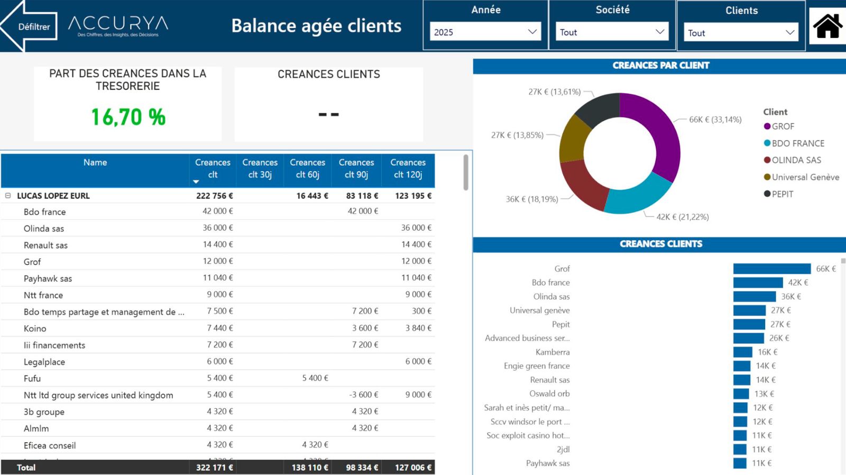Select the Olinda sas table row
This screenshot has height=475, width=846.
[218, 229]
